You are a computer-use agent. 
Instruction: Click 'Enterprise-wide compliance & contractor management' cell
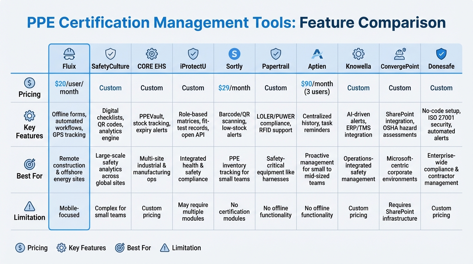[441, 169]
